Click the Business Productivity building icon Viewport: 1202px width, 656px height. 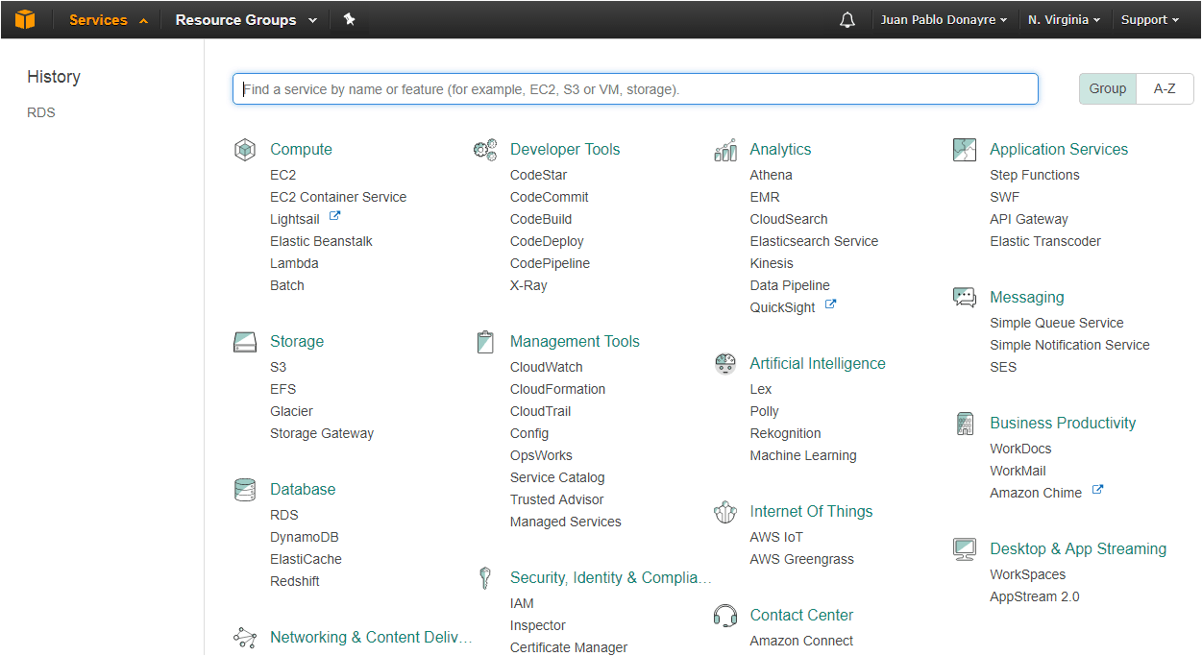pyautogui.click(x=965, y=424)
